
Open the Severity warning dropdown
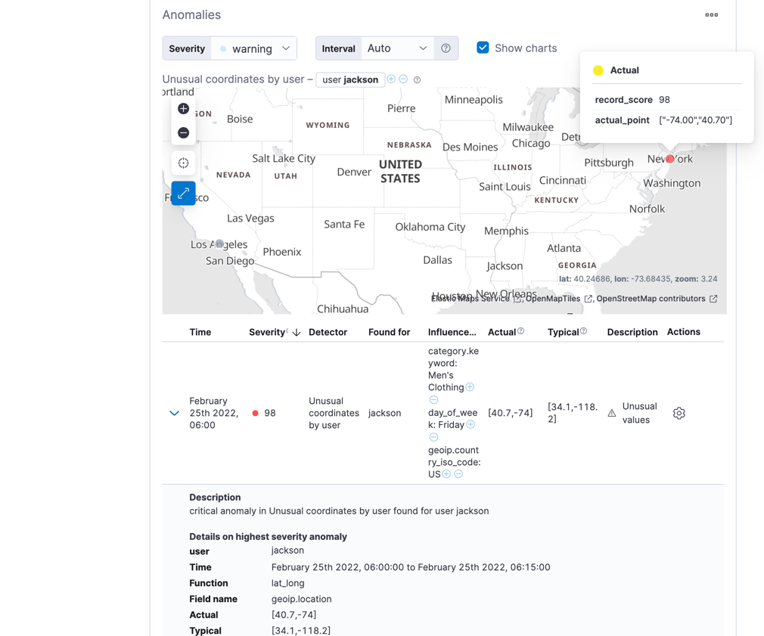(x=253, y=48)
